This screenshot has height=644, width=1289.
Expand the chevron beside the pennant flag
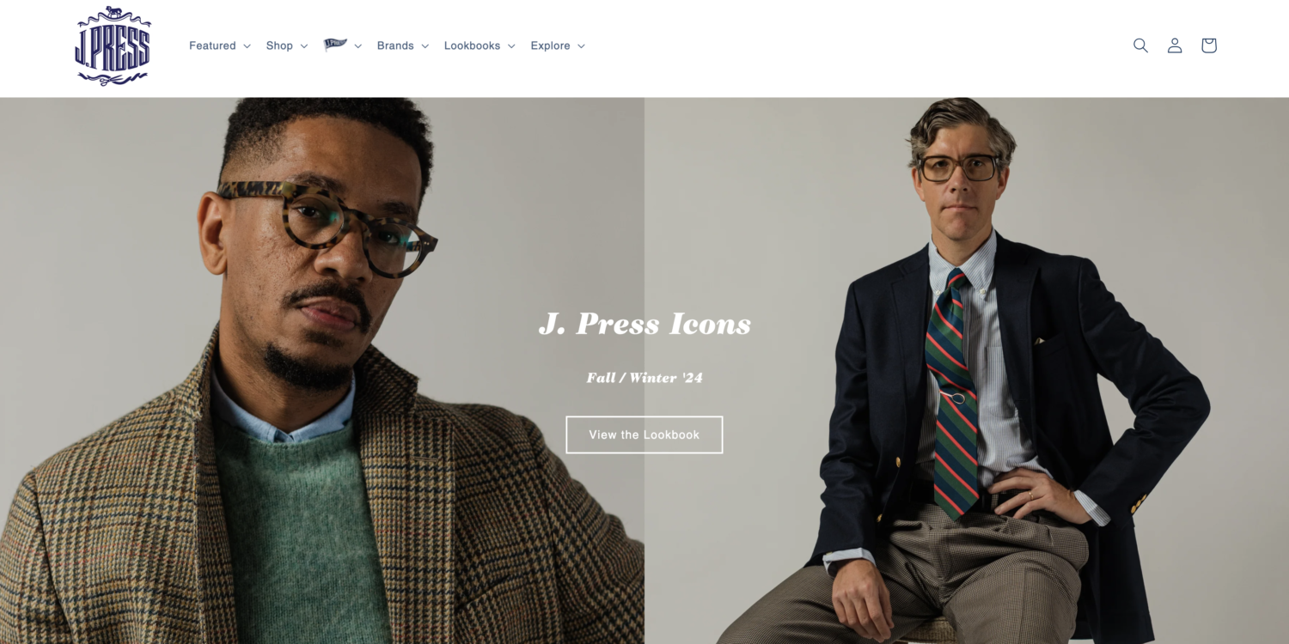click(x=357, y=46)
